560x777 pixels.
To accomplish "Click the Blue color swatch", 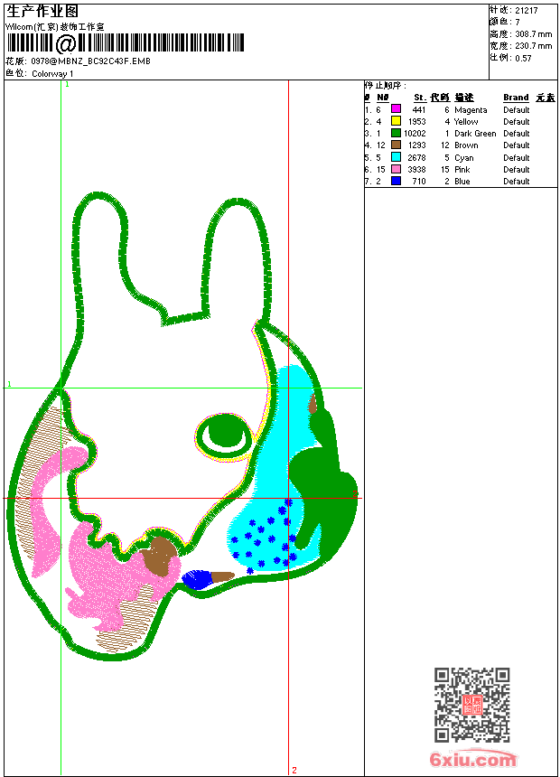I will (x=396, y=181).
